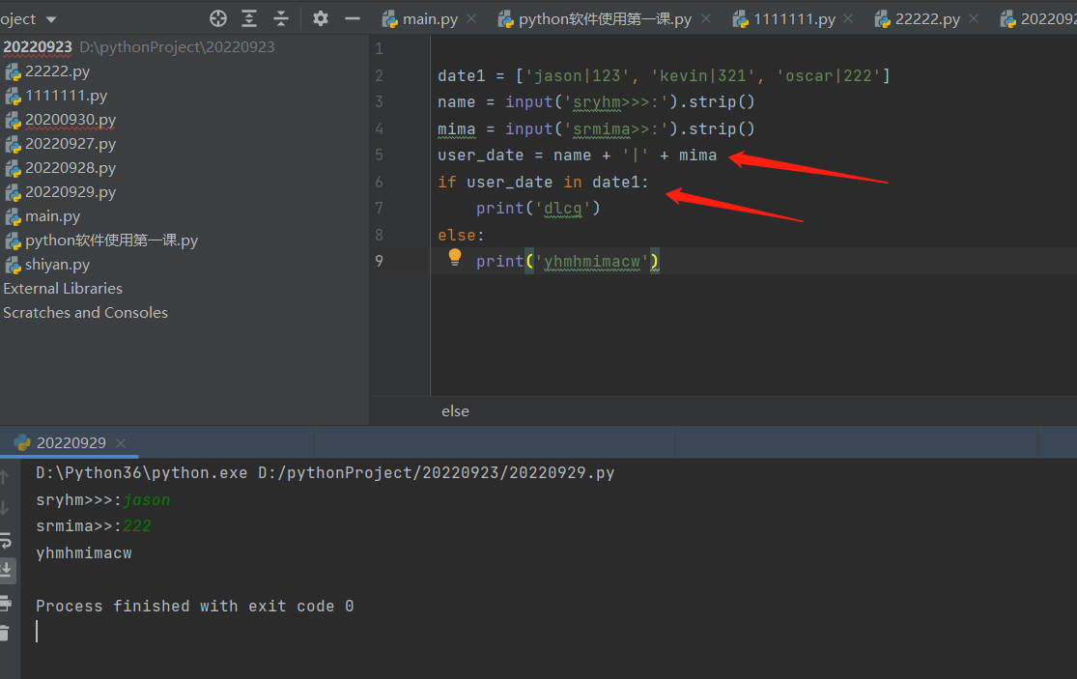This screenshot has width=1077, height=679.
Task: Click 'jason' input on sryhm>>> console line
Action: click(x=146, y=499)
